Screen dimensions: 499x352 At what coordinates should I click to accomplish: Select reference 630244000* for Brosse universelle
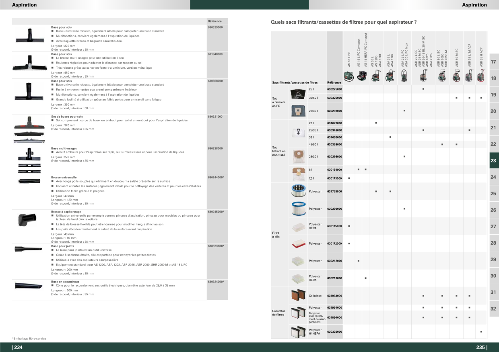click(x=216, y=177)
